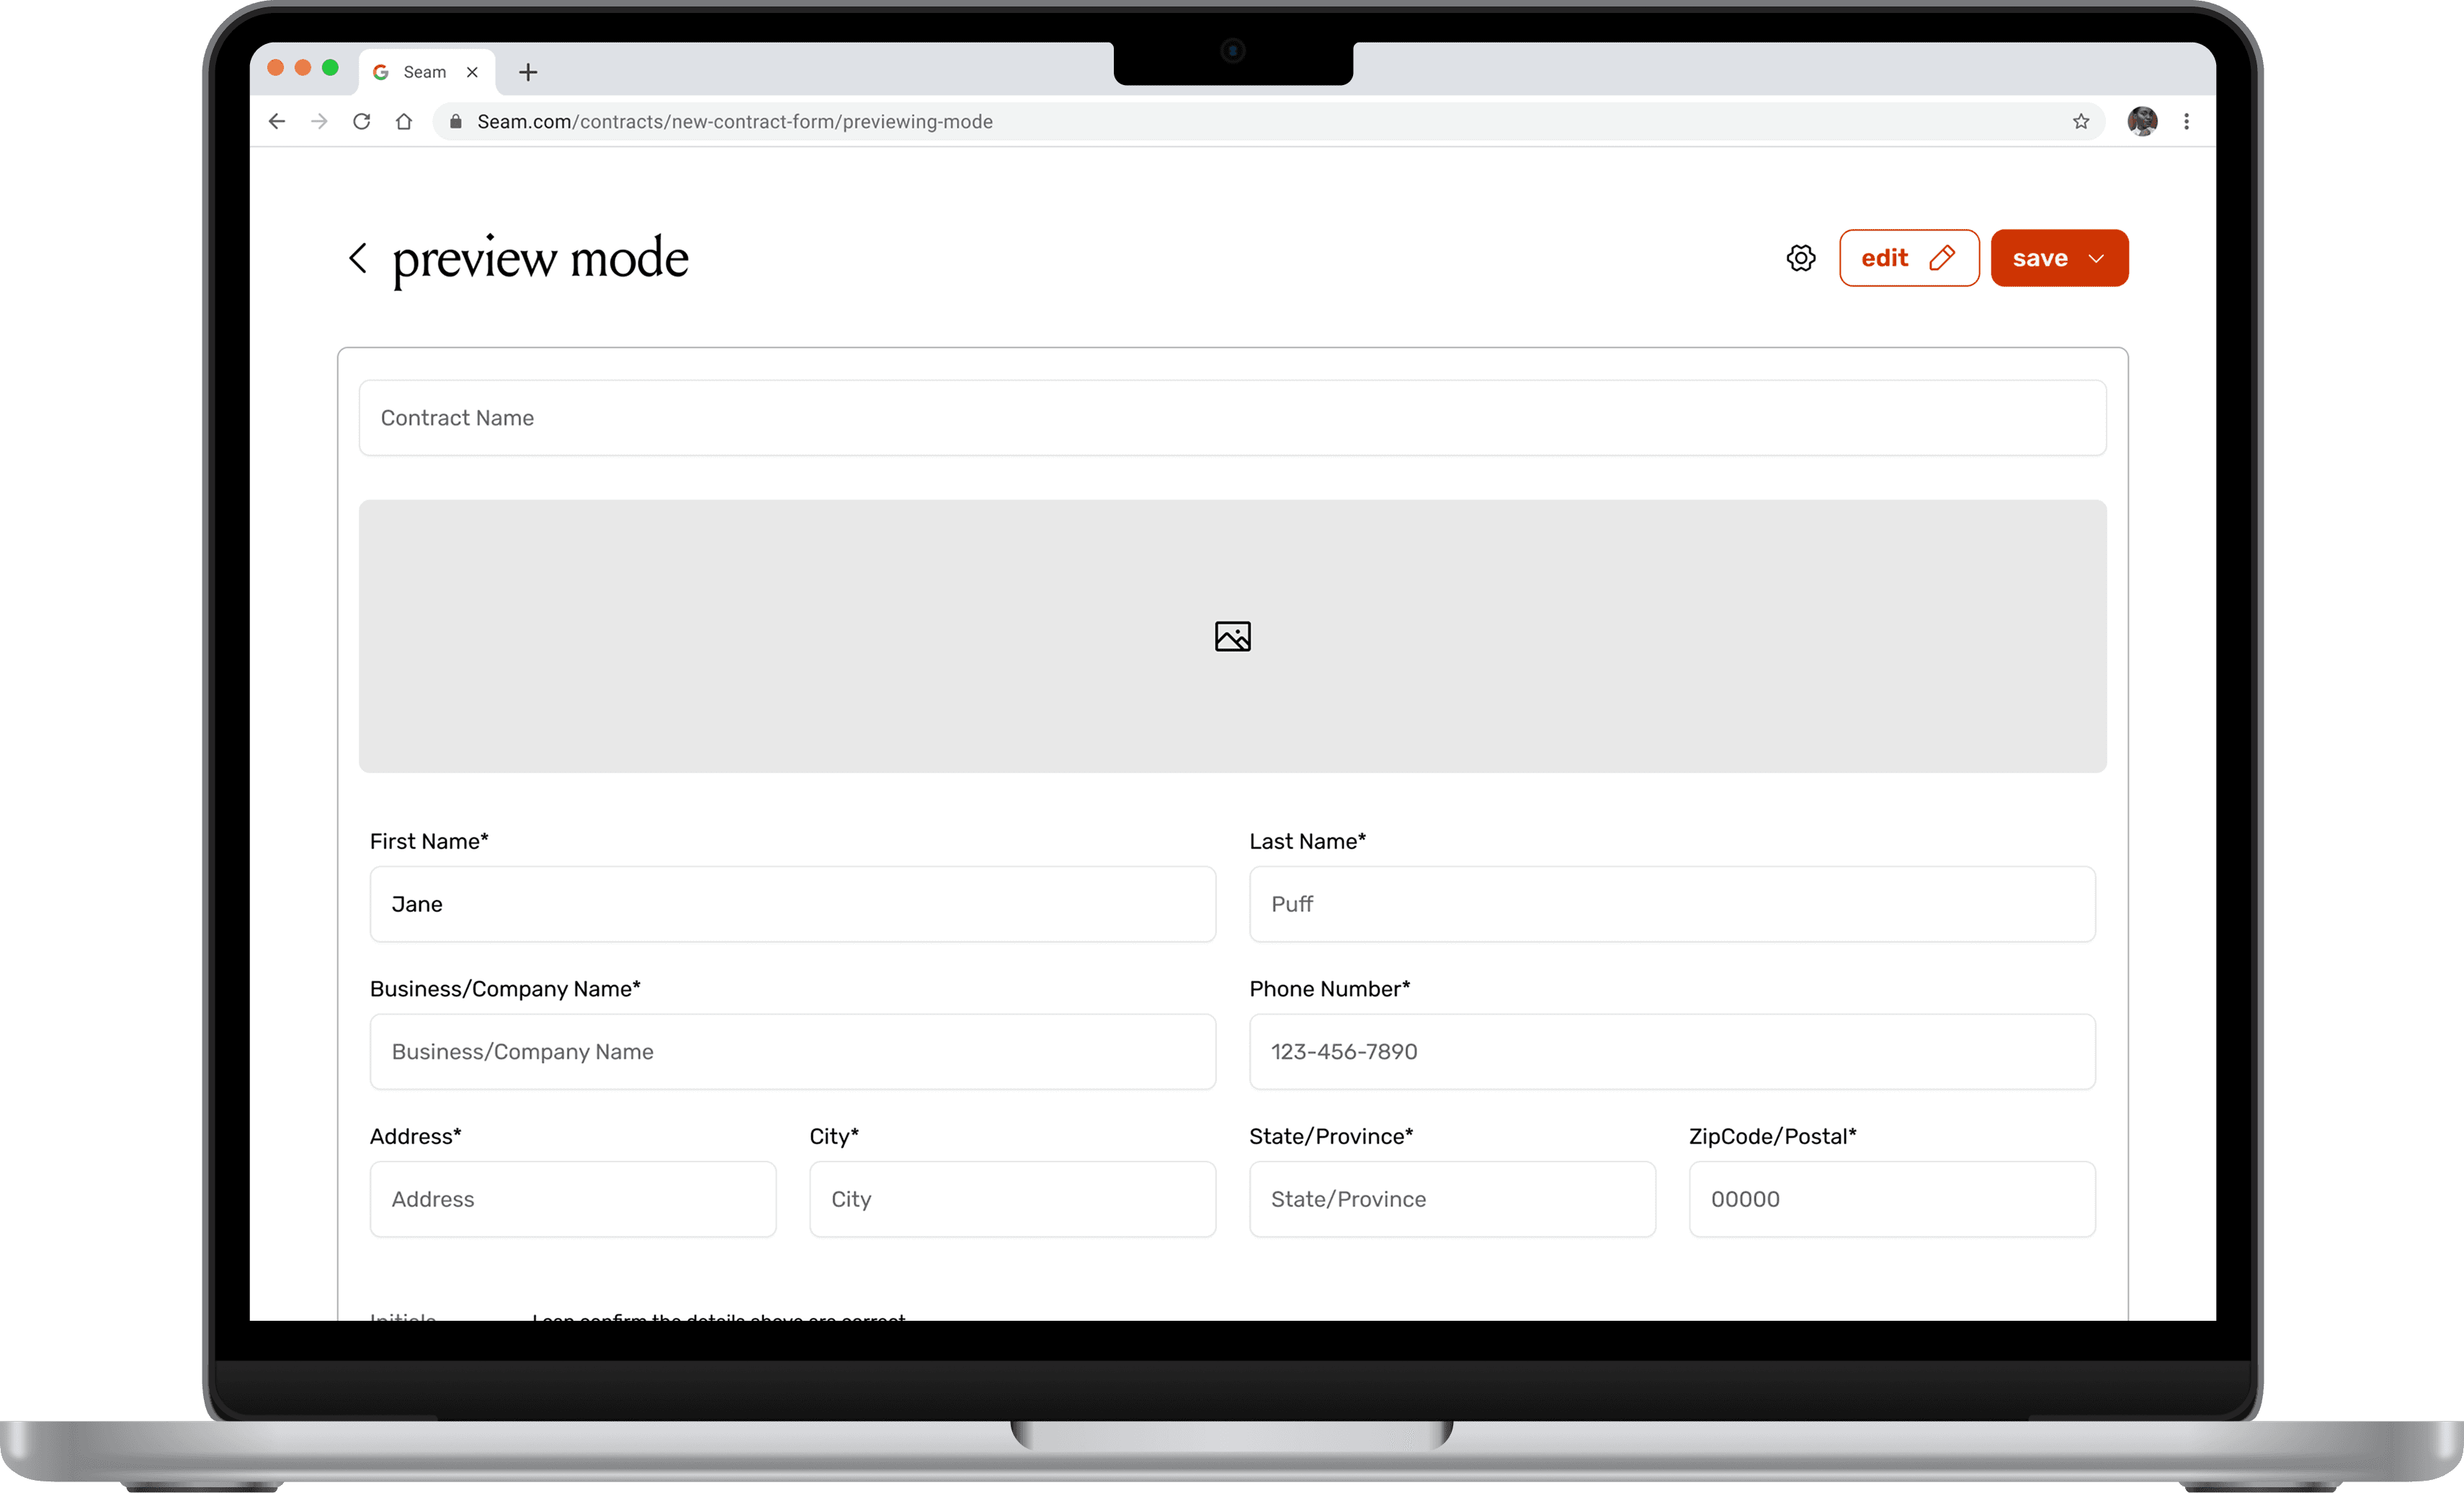The image size is (2464, 1493).
Task: Open the user profile avatar
Action: pyautogui.click(x=2141, y=122)
